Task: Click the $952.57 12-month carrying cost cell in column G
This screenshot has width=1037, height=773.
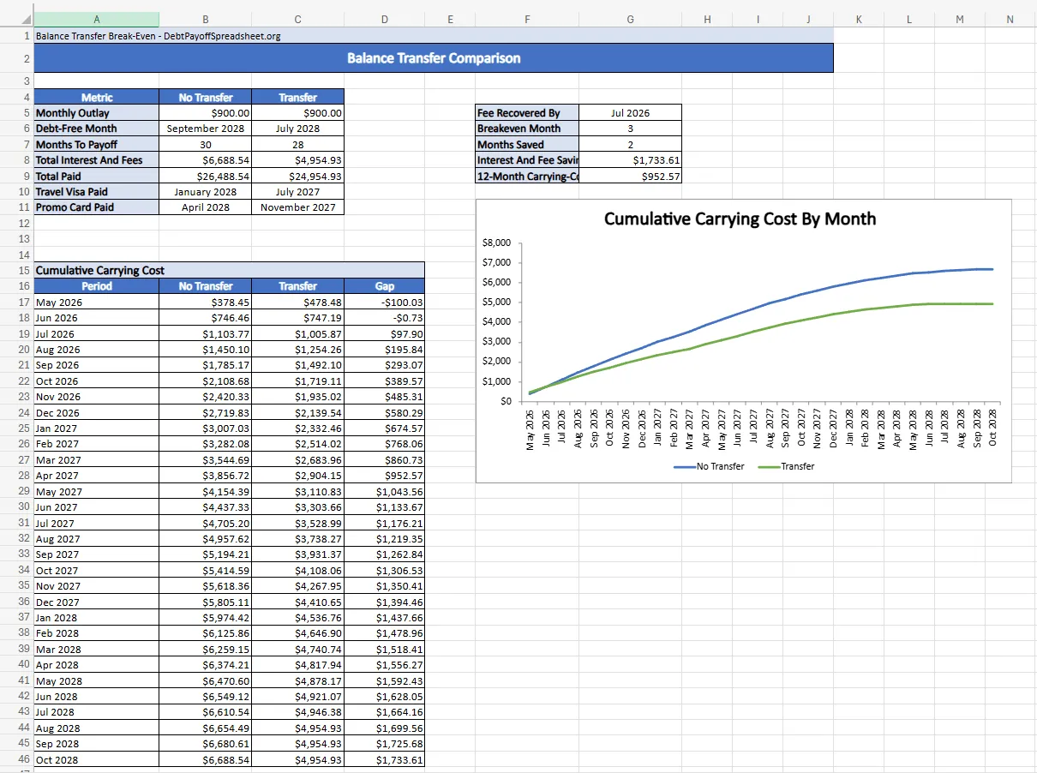Action: tap(630, 176)
